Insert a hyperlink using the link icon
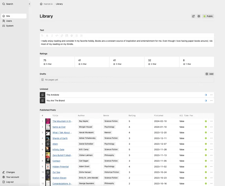 click(62, 36)
